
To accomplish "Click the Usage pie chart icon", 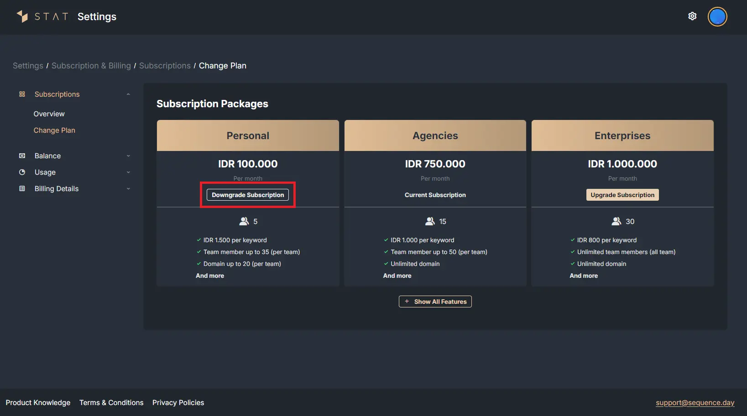I will tap(22, 172).
